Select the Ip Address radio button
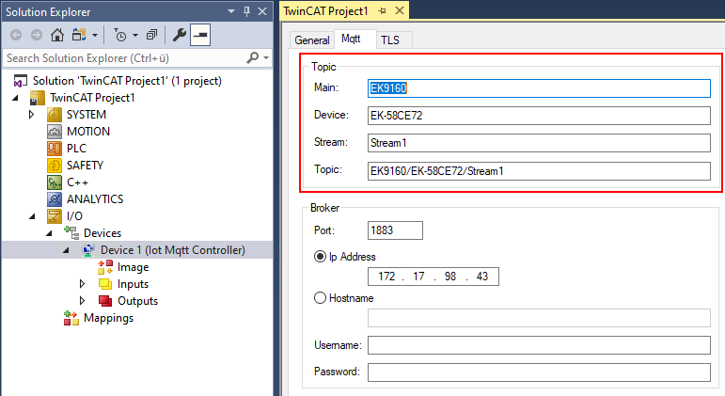 (320, 256)
